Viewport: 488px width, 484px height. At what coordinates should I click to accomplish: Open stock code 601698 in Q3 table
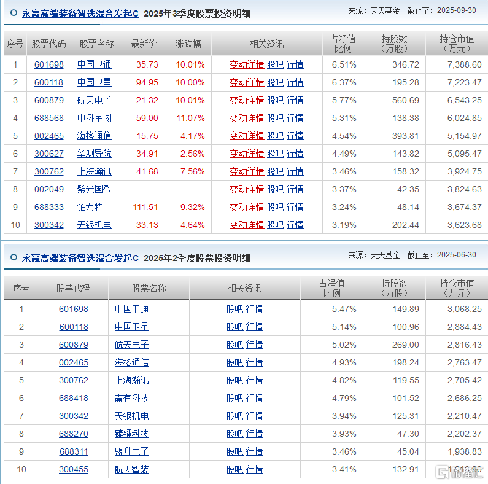coord(49,64)
